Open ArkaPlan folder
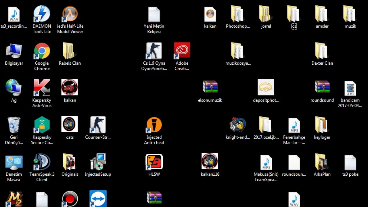This screenshot has width=368, height=207. coord(321,162)
